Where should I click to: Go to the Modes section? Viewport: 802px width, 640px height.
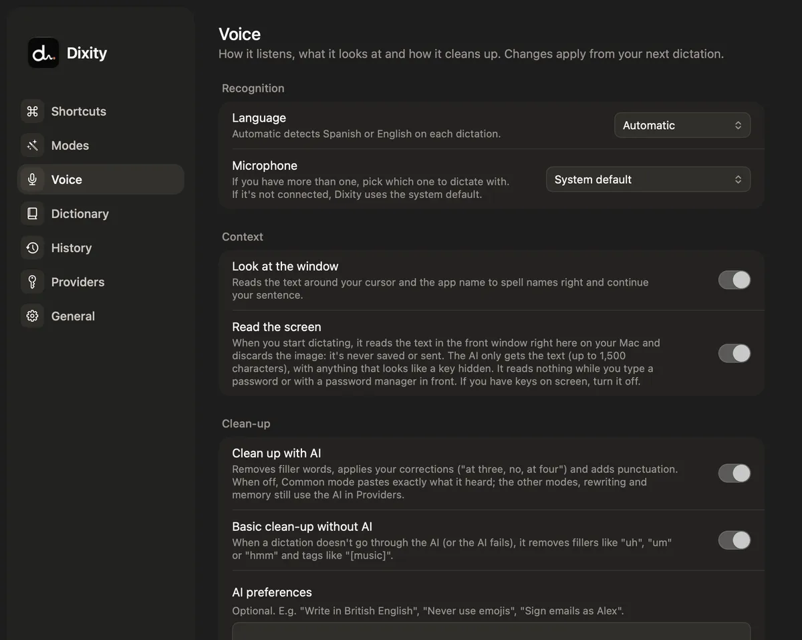(x=100, y=145)
